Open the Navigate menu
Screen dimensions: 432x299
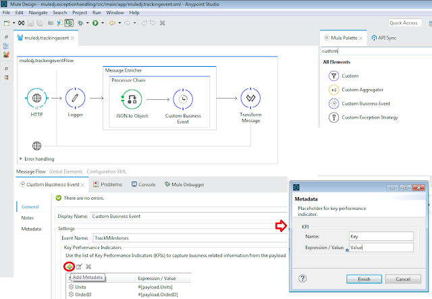click(x=38, y=13)
